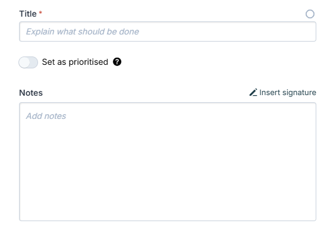This screenshot has width=327, height=236.
Task: Select the 'Explain what should be done' placeholder field
Action: (x=168, y=32)
